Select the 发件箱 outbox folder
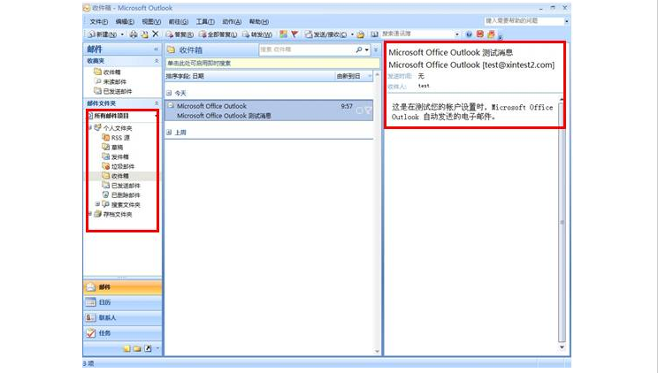 pyautogui.click(x=116, y=157)
